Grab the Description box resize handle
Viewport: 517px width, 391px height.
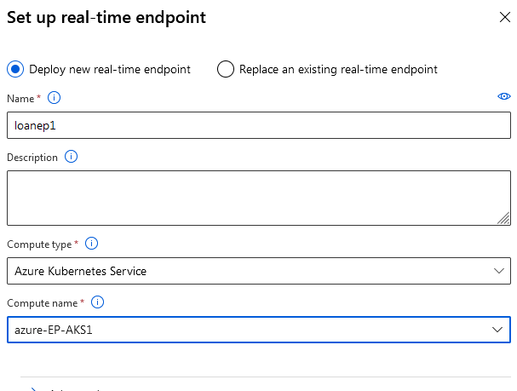503,218
